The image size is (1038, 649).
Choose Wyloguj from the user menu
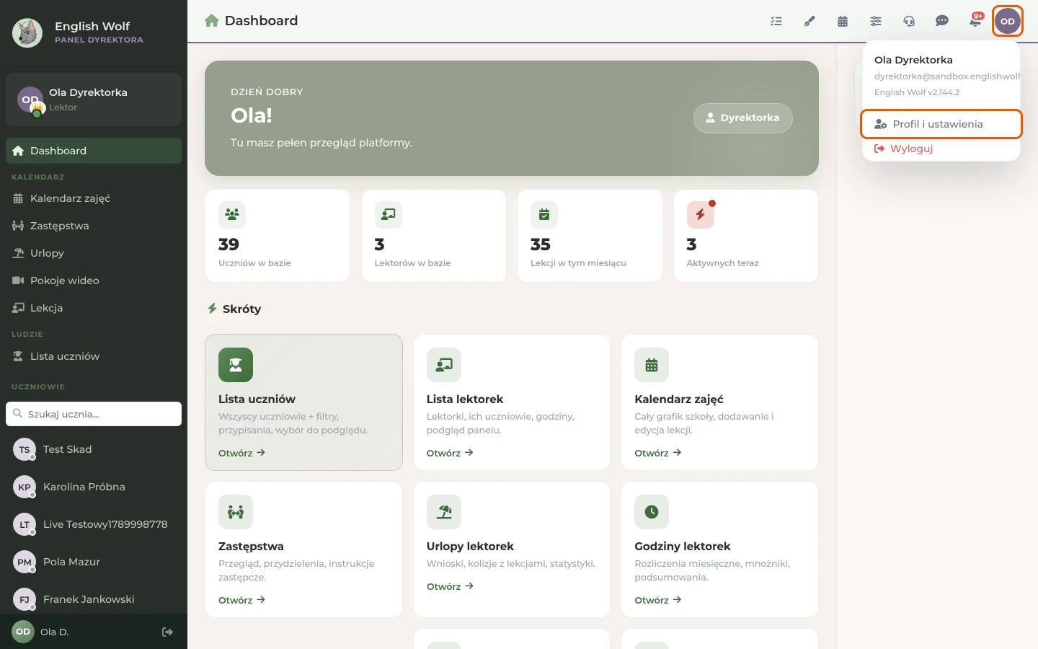941,149
